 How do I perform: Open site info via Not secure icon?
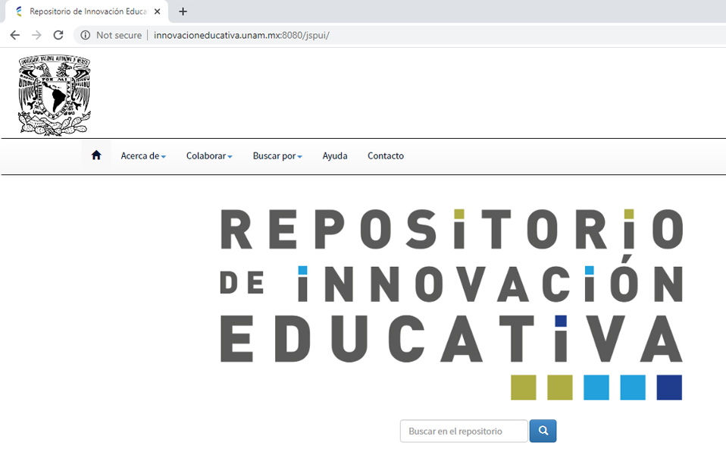tap(86, 35)
